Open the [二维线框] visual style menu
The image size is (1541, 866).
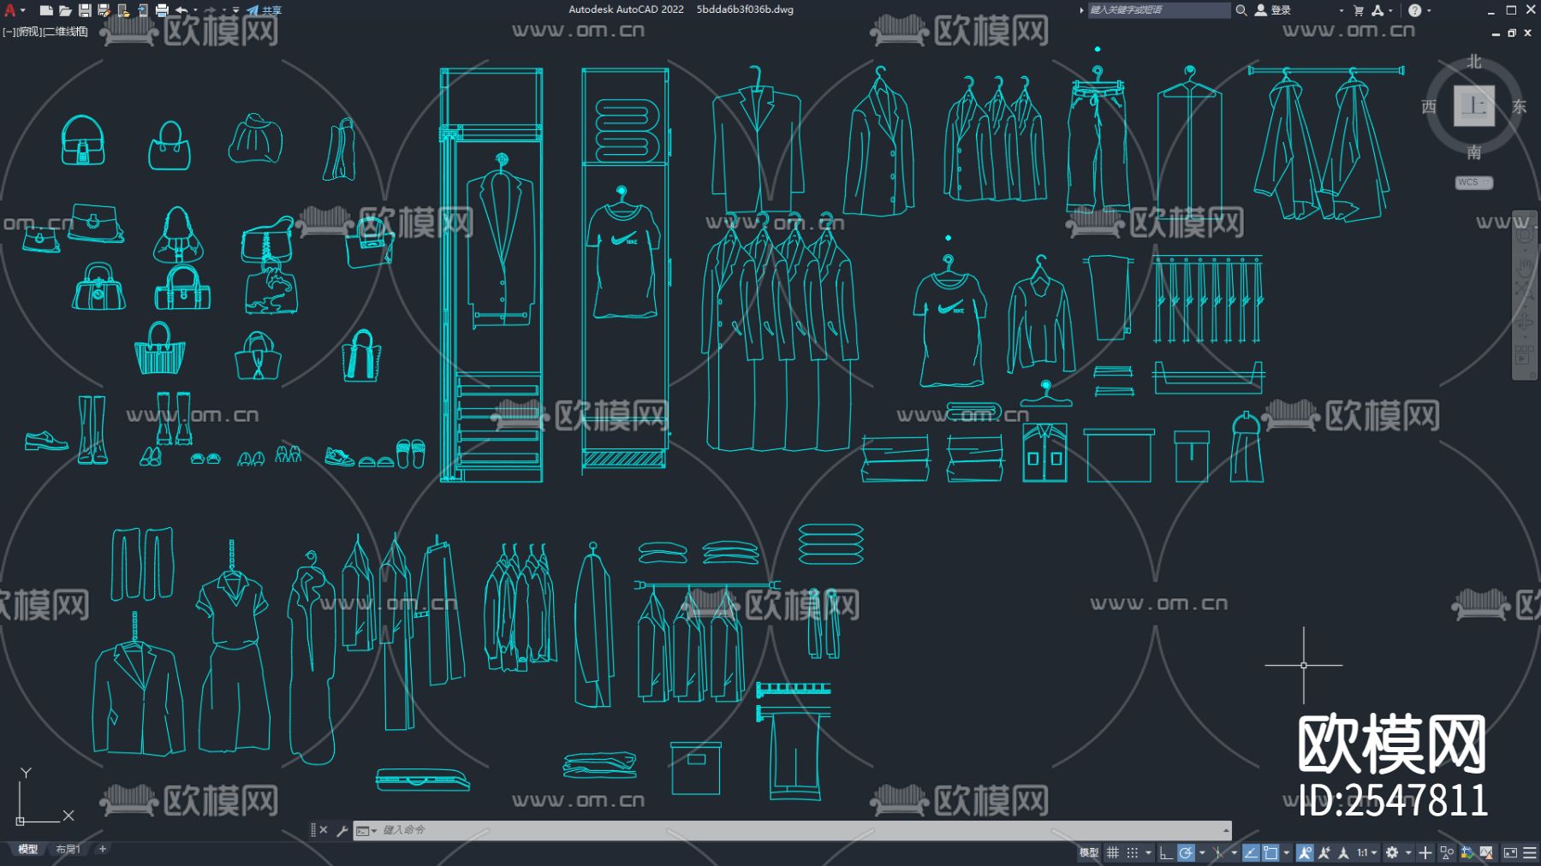tap(65, 32)
